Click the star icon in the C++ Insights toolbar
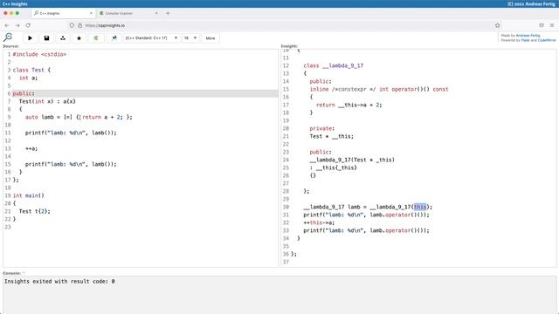 79,38
